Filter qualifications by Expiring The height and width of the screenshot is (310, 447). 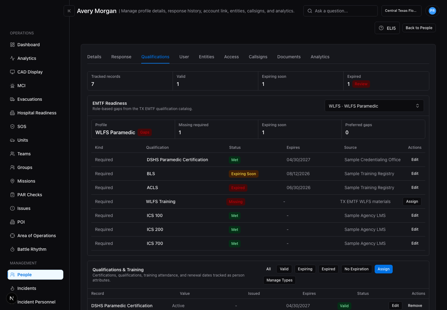point(305,269)
